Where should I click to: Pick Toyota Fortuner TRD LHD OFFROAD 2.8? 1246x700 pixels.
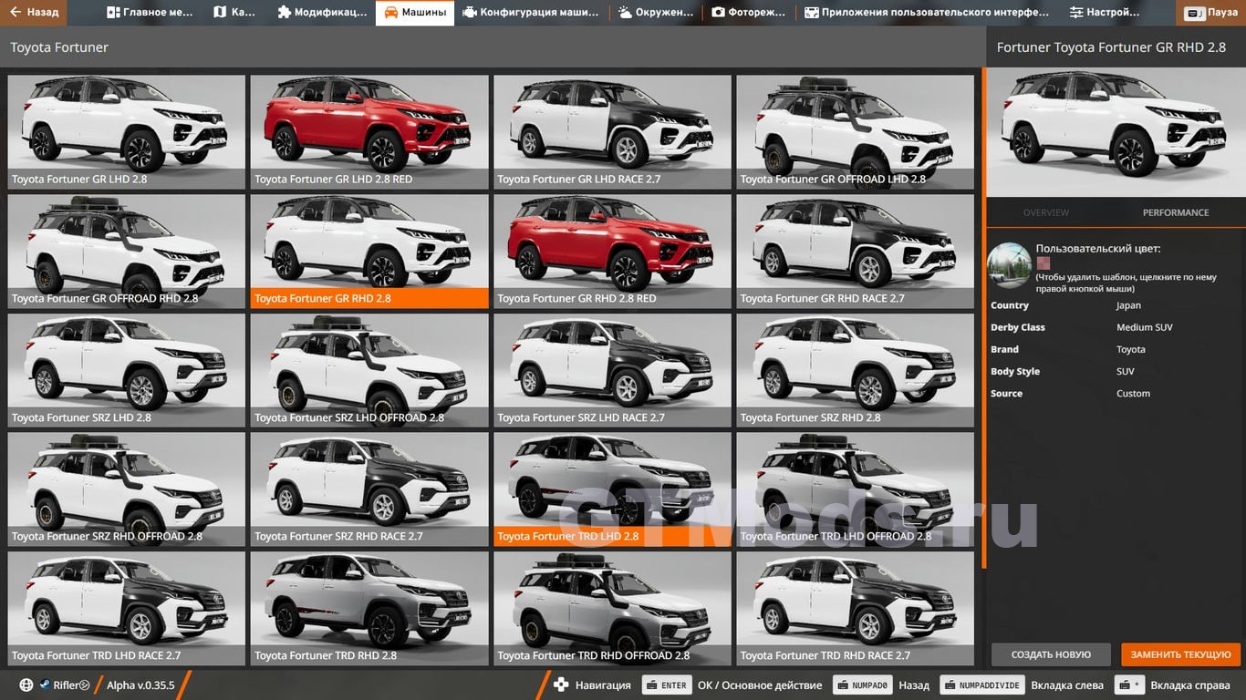coord(856,489)
